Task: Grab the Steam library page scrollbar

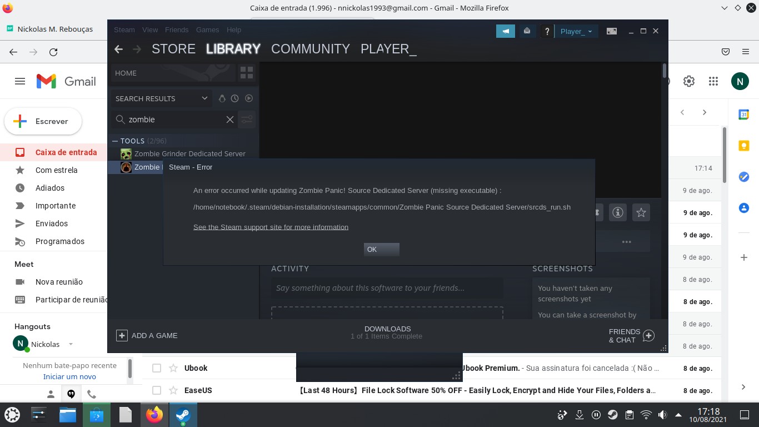Action: tap(665, 71)
